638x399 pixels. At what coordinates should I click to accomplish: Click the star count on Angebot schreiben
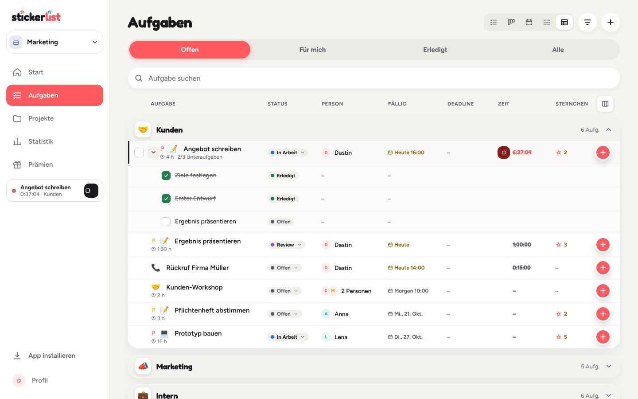coord(562,153)
